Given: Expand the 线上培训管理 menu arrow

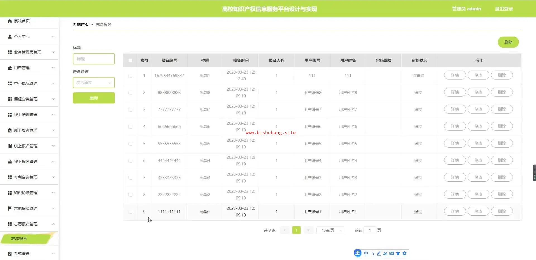Looking at the screenshot, I should click(53, 115).
